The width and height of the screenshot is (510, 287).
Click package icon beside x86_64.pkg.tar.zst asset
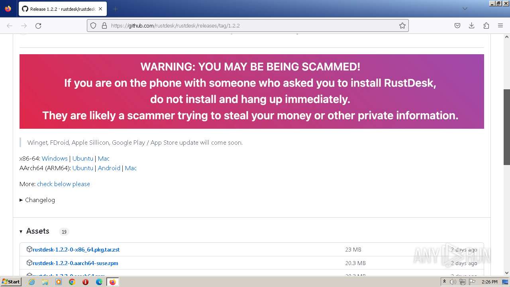[x=29, y=249]
